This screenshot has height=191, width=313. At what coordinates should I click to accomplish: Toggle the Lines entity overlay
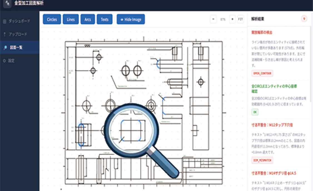click(x=71, y=19)
